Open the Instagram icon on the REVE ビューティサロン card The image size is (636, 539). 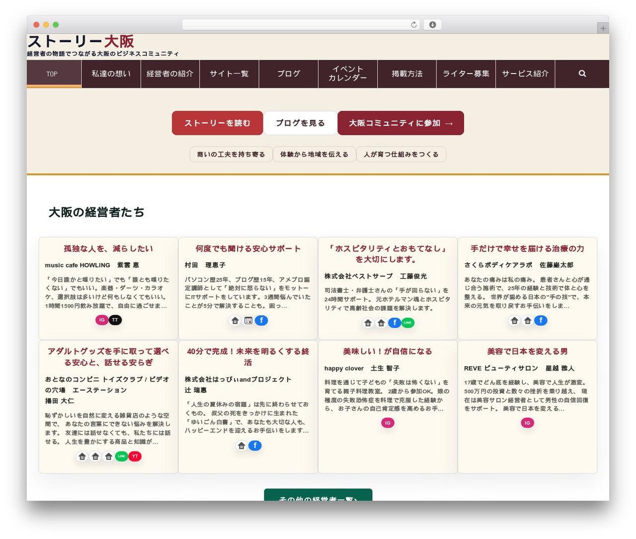point(527,423)
